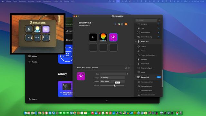This screenshot has height=116, width=206.
Task: Open the Chrome menu in the menu bar
Action: 8,1
